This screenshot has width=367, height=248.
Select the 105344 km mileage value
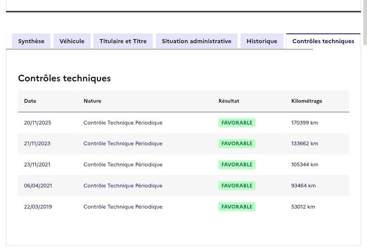click(305, 164)
